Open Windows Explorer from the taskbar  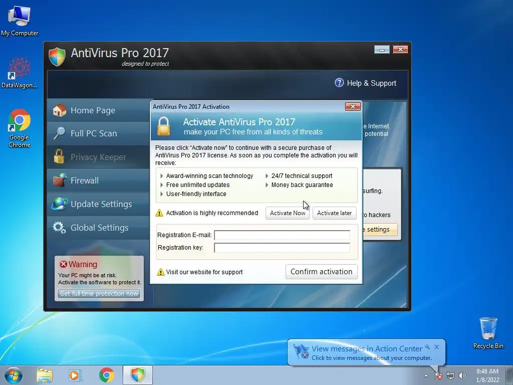[45, 375]
